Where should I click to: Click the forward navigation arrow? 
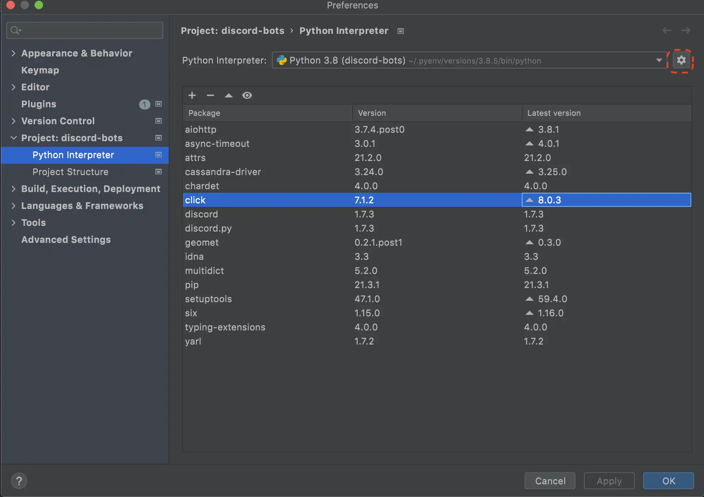(x=686, y=30)
